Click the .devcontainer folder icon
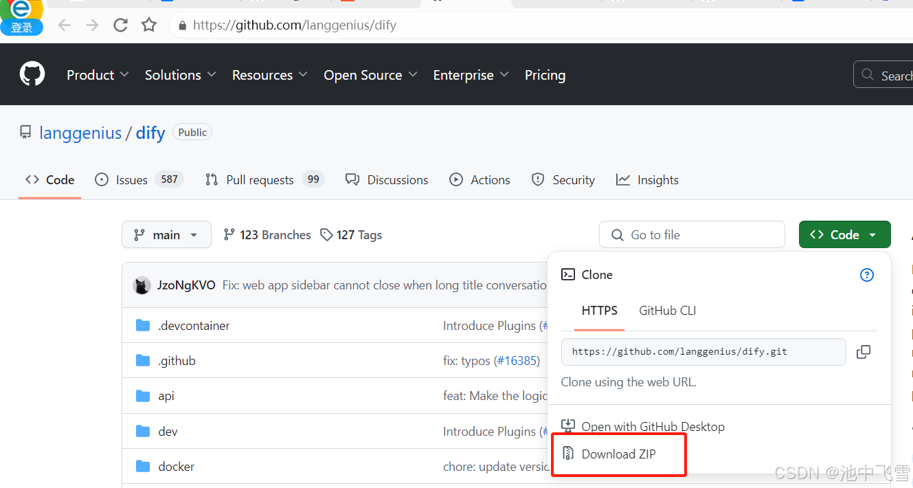Viewport: 913px width, 488px height. (x=143, y=325)
